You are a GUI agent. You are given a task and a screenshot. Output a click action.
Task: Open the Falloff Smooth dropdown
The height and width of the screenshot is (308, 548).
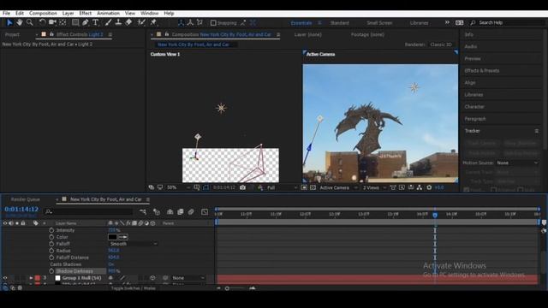134,244
